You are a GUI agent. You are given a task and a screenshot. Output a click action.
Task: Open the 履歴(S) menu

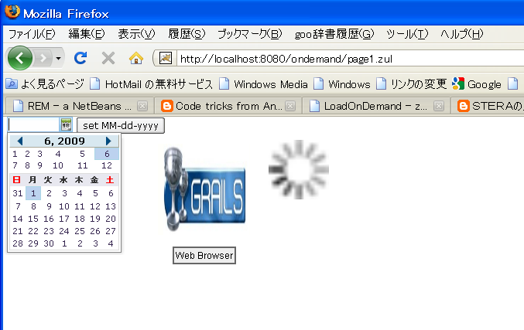tap(187, 34)
